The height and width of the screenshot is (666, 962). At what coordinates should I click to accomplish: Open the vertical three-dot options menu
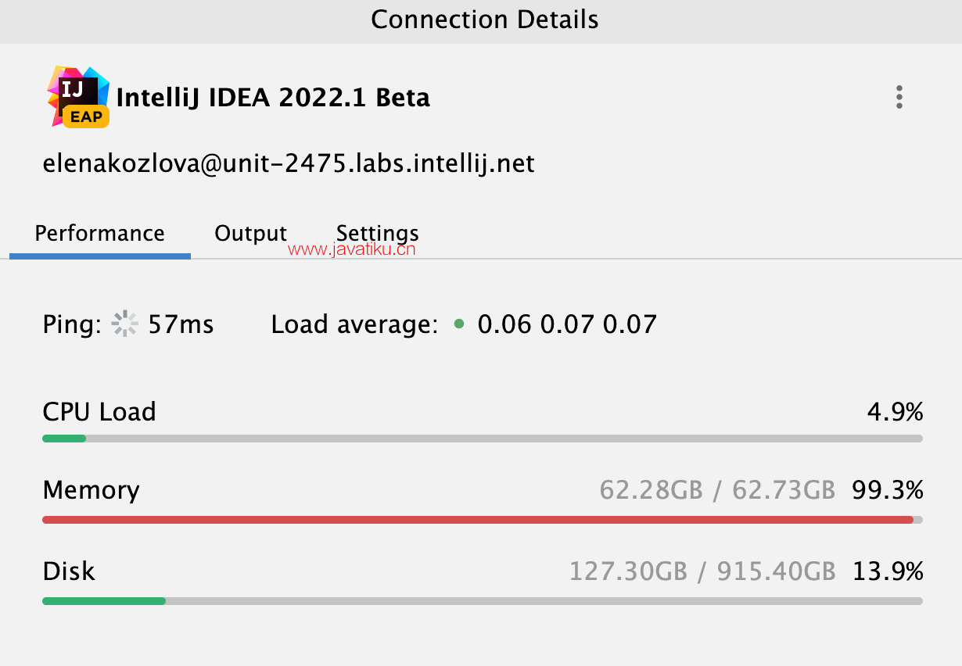(899, 97)
